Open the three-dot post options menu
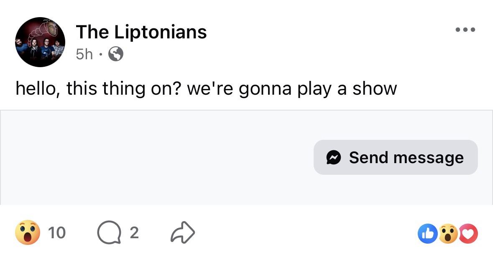 tap(465, 30)
